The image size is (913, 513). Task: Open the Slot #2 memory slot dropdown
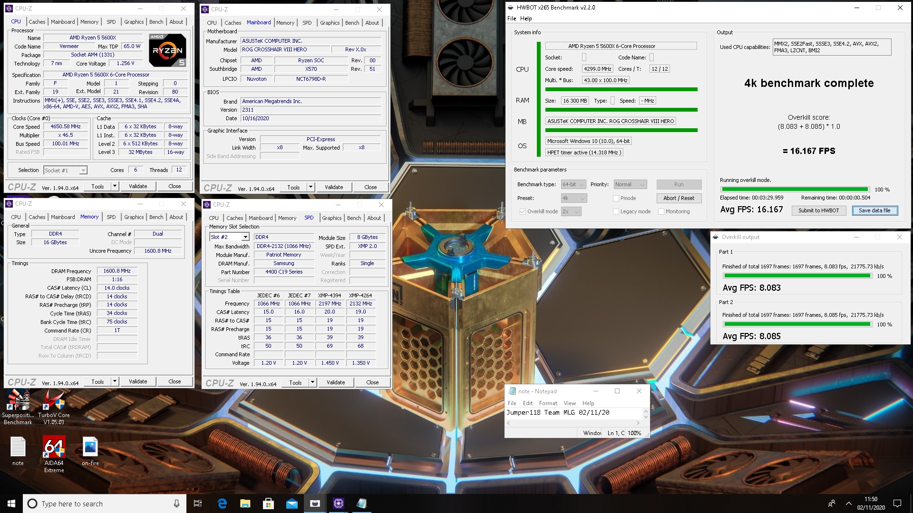[x=229, y=237]
